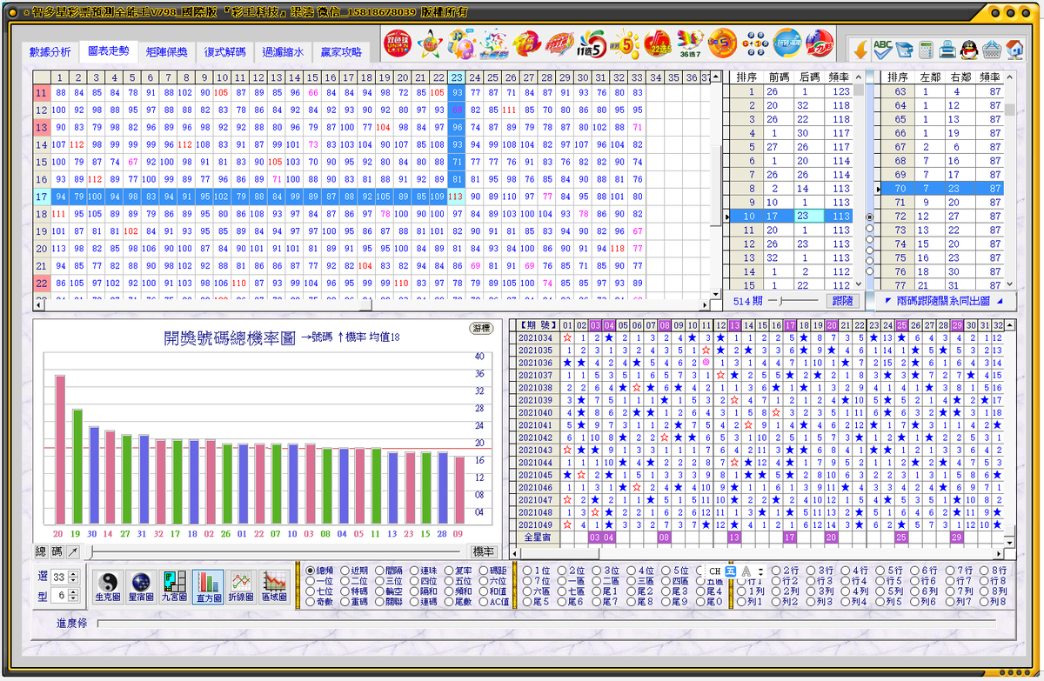1044x681 pixels.
Task: Click the shopping basket icon
Action: pos(992,49)
